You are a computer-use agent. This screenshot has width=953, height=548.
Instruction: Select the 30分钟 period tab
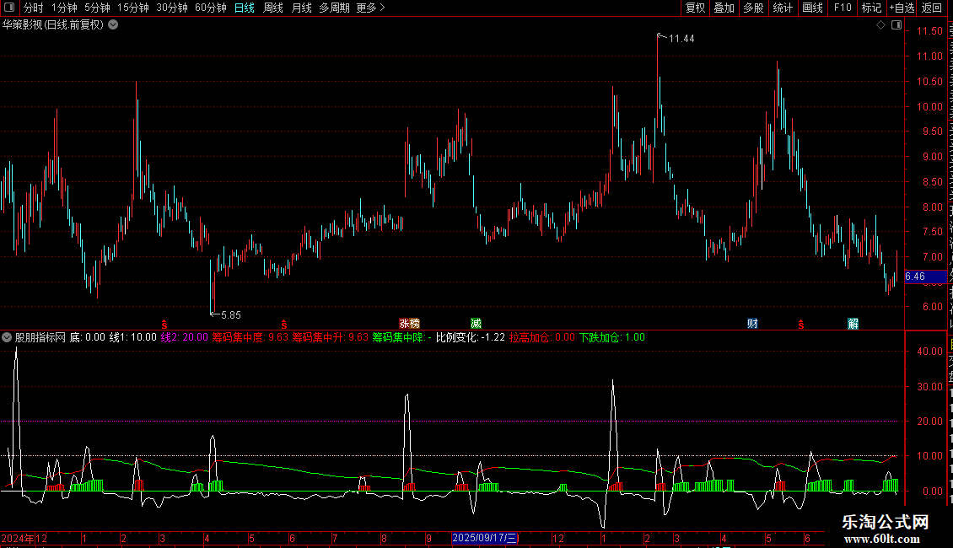point(171,8)
